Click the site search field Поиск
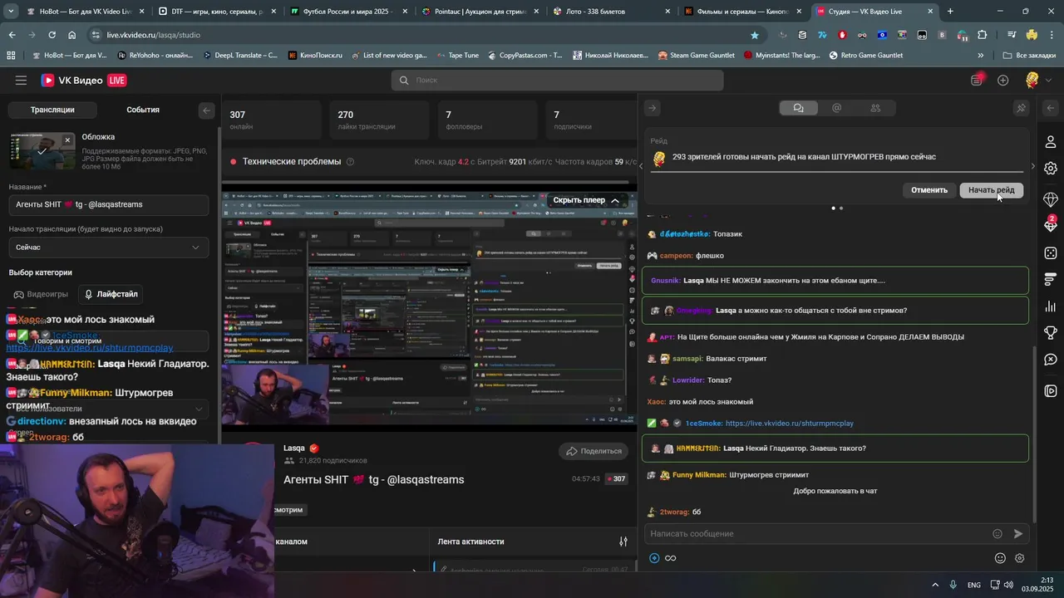1064x598 pixels. pyautogui.click(x=557, y=81)
